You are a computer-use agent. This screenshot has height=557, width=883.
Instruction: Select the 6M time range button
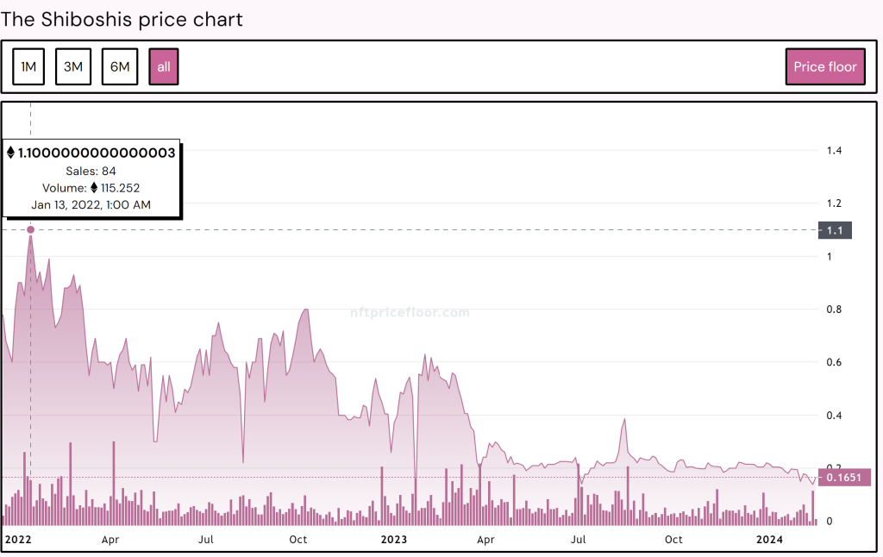tap(120, 66)
